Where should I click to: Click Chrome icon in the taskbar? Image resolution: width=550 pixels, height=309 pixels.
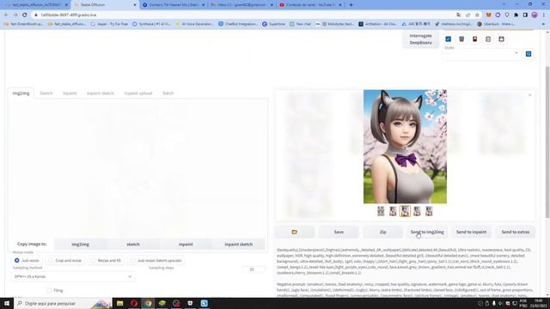(x=148, y=303)
